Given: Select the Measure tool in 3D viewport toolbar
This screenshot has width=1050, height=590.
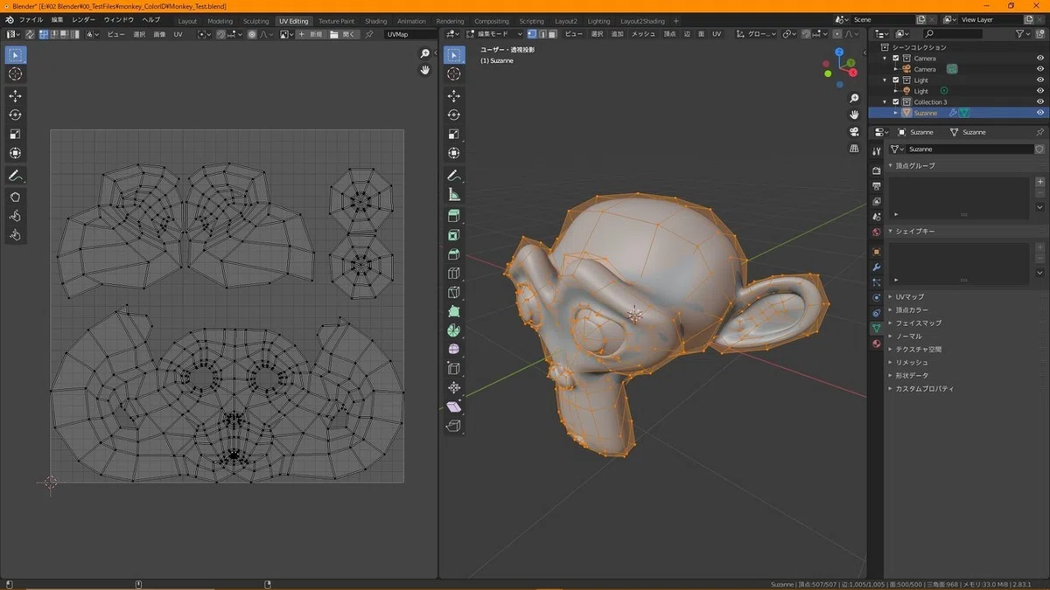Looking at the screenshot, I should [x=453, y=195].
